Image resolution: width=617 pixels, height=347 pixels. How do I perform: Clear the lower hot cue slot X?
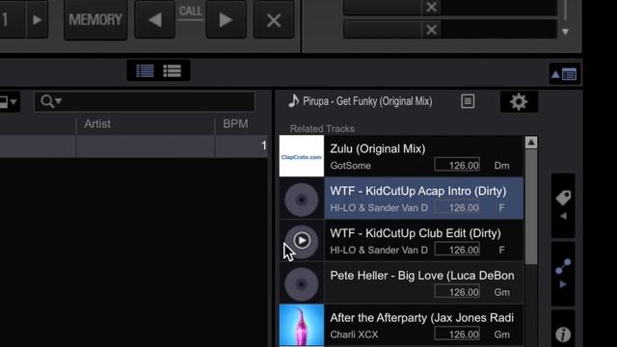coord(431,30)
